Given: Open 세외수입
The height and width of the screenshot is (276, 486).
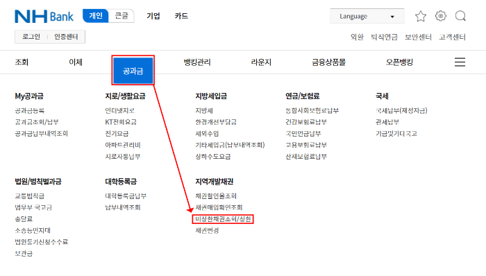Looking at the screenshot, I should pyautogui.click(x=207, y=133).
